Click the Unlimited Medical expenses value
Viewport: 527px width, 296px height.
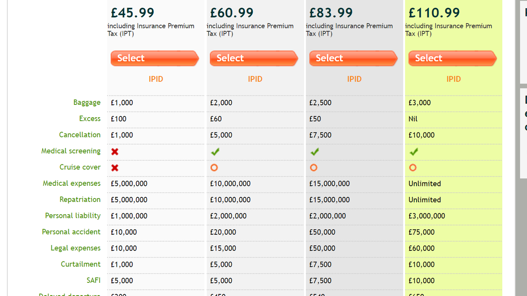pos(424,184)
